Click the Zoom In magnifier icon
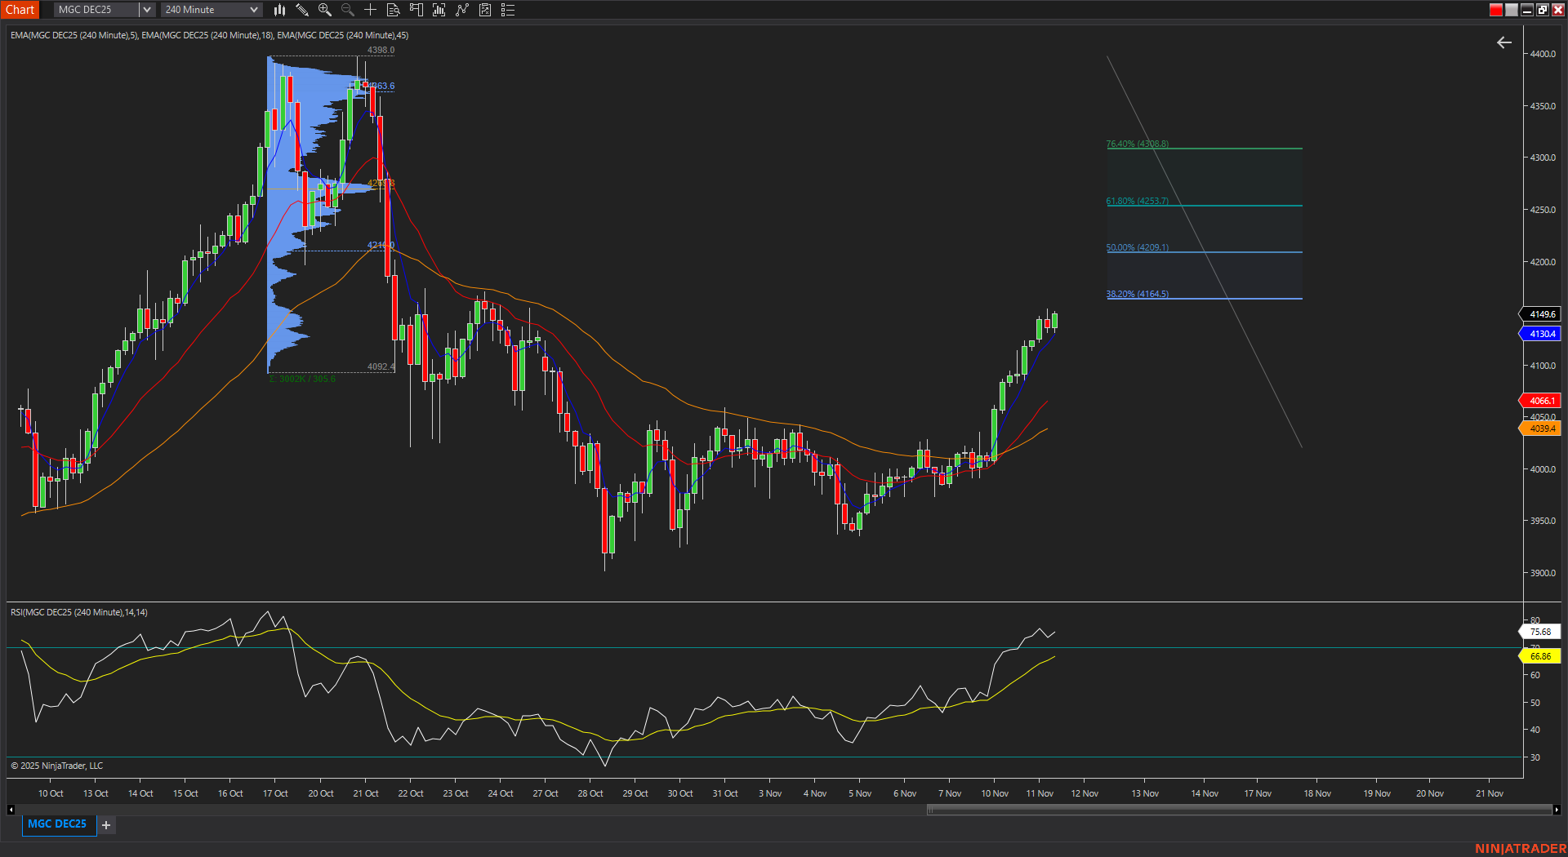1568x857 pixels. pos(325,10)
